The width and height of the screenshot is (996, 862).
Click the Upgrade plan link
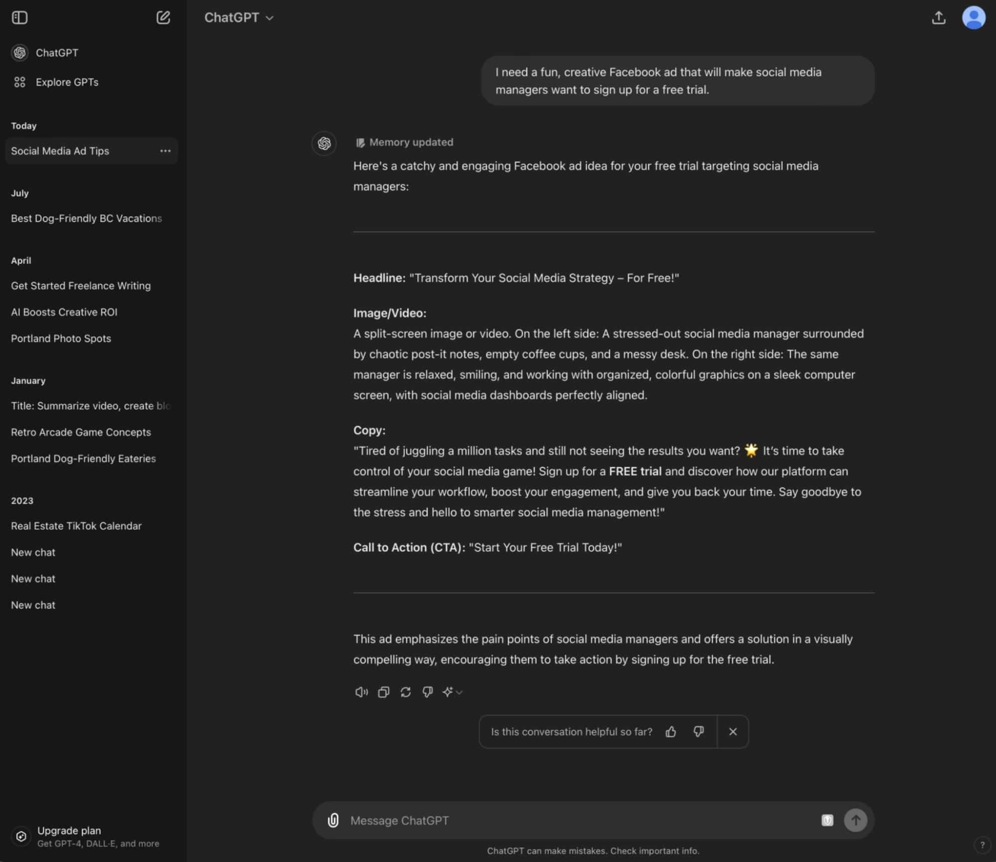(x=69, y=830)
